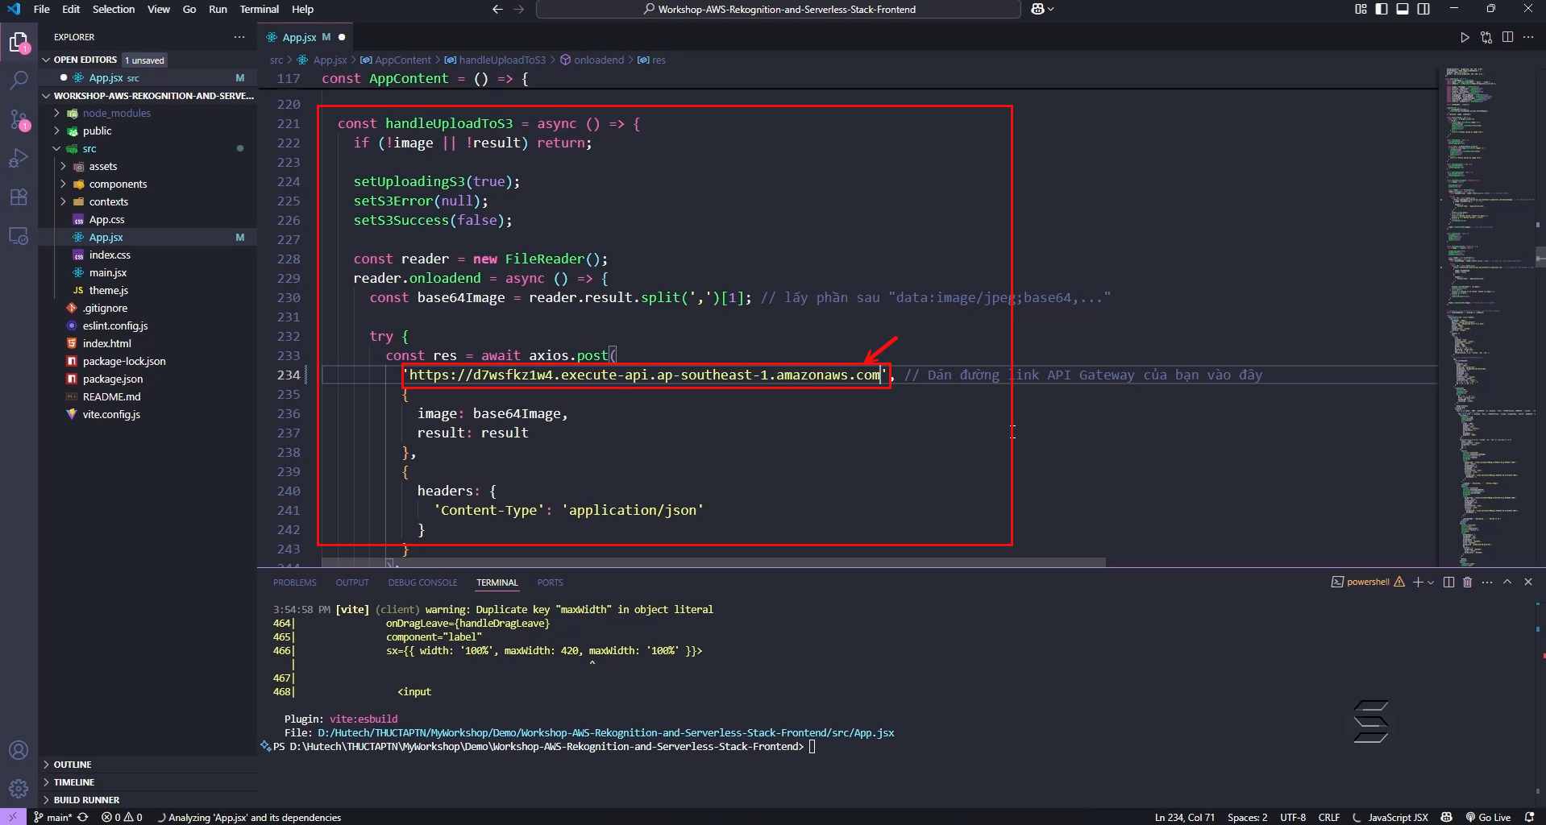Go forward with navigation arrow

point(519,10)
